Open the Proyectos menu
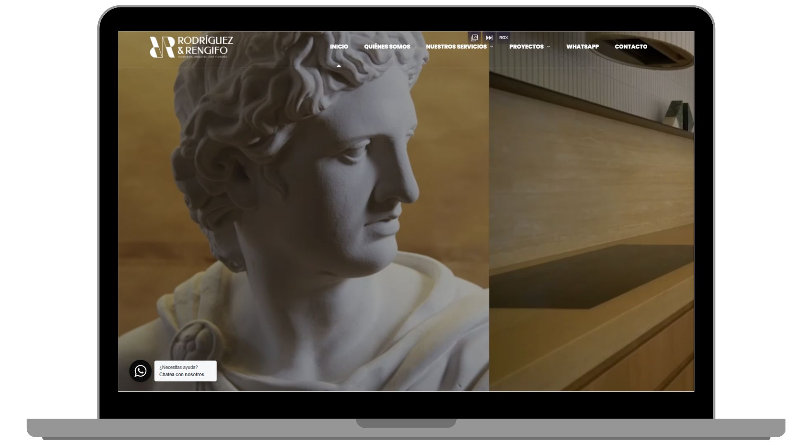 point(526,47)
